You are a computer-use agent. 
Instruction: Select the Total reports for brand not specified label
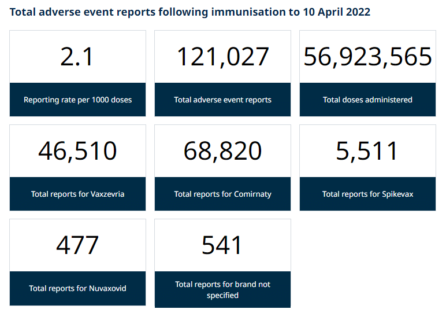[222, 290]
